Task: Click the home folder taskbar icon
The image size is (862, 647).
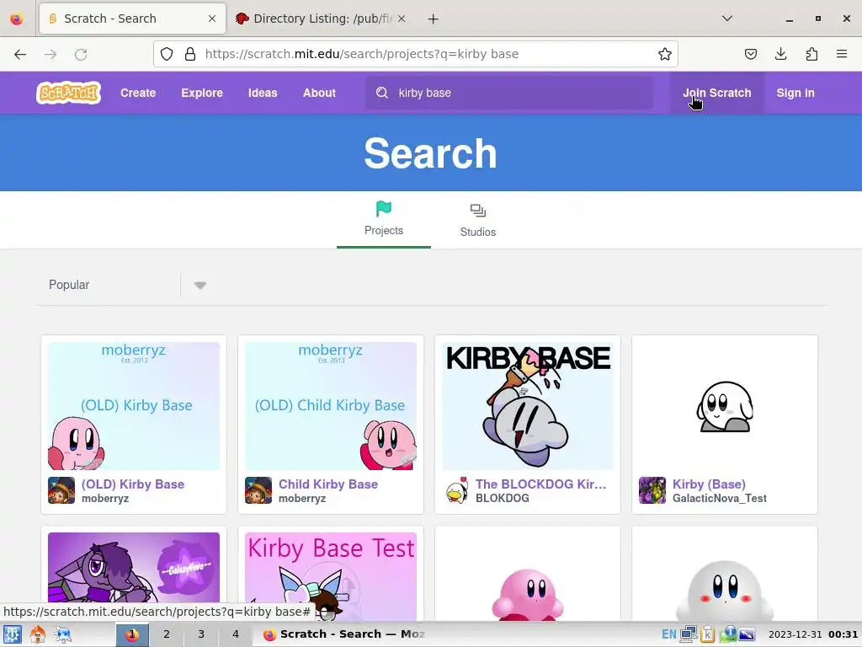Action: point(37,634)
